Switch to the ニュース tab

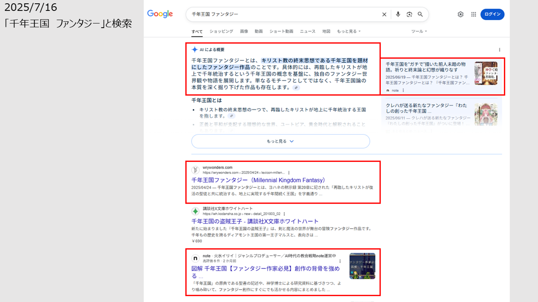(x=307, y=31)
